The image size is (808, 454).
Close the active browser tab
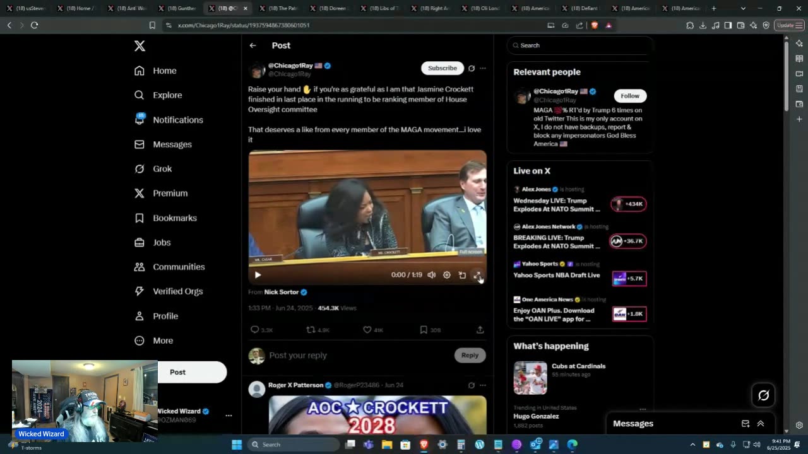246,8
